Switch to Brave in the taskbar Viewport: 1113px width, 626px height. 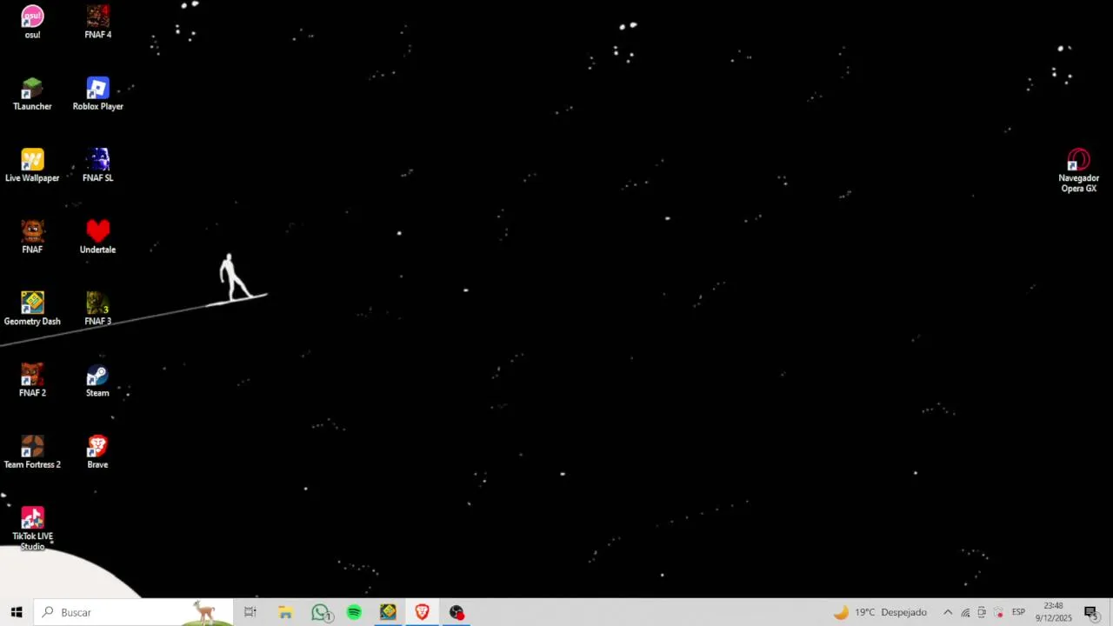click(x=422, y=612)
